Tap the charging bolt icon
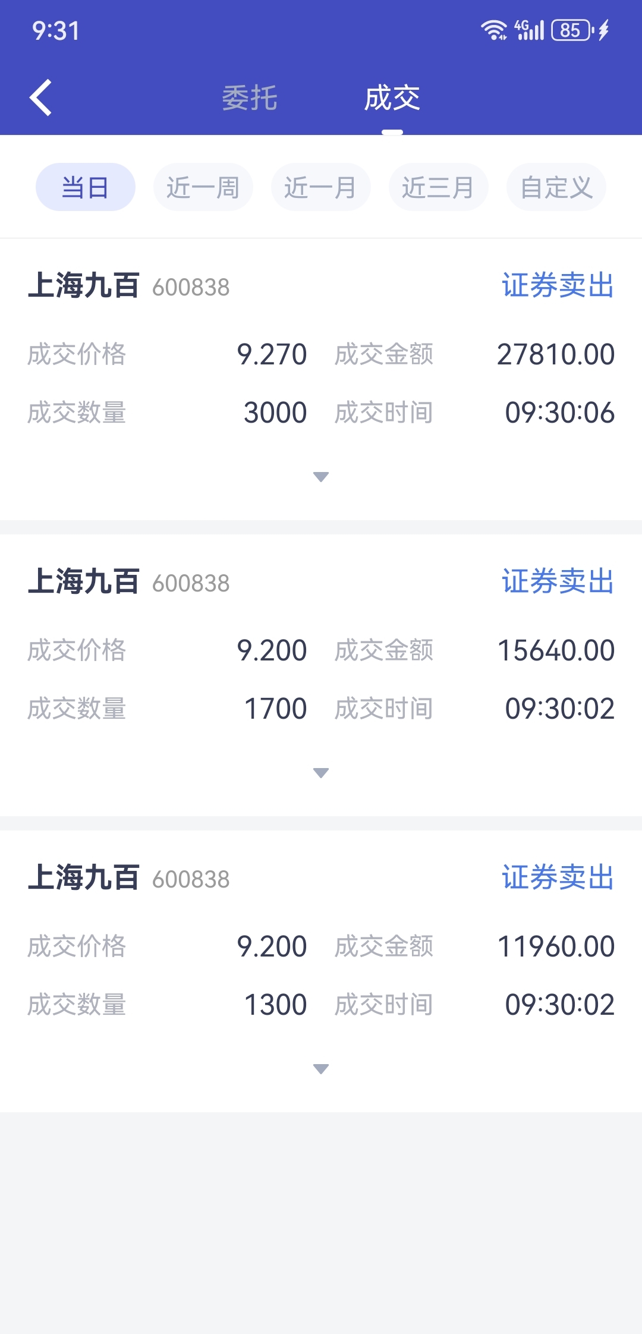642x1334 pixels. pos(604,30)
